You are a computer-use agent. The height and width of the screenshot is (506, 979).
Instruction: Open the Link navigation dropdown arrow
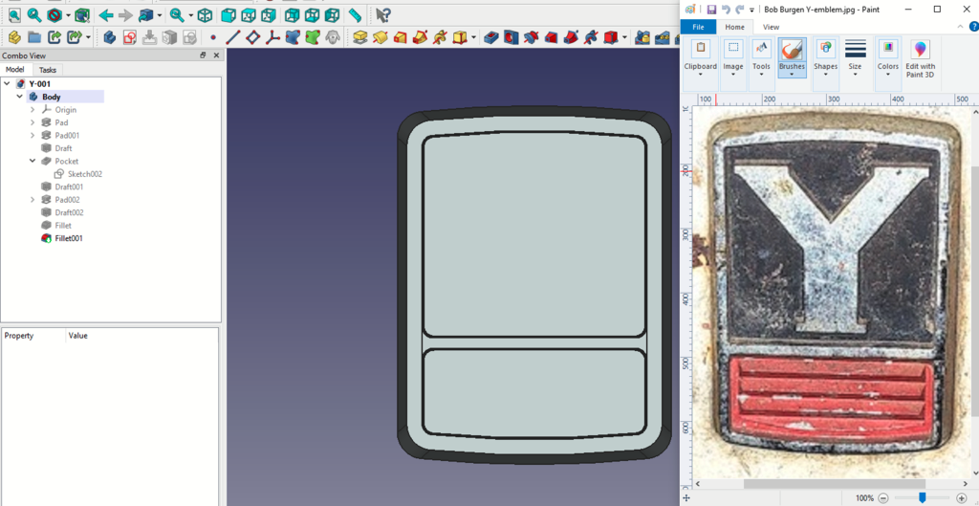(x=160, y=15)
